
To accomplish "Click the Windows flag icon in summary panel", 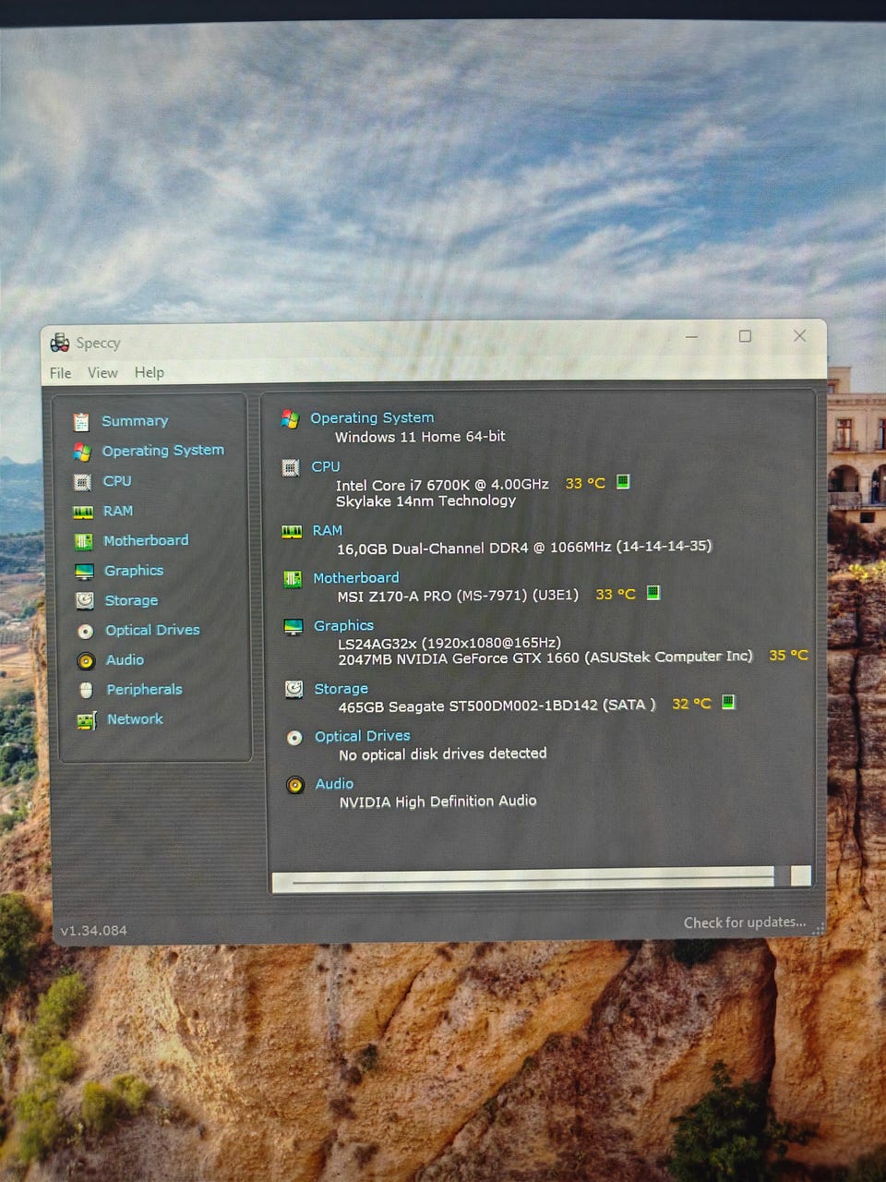I will tap(290, 419).
